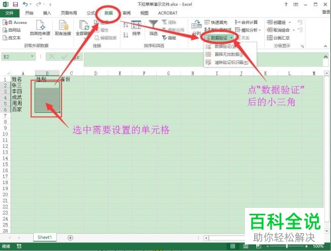Add a new sheet with plus icon

click(70, 238)
